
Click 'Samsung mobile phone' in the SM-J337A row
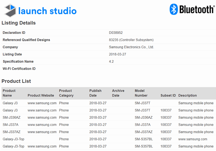point(196,125)
